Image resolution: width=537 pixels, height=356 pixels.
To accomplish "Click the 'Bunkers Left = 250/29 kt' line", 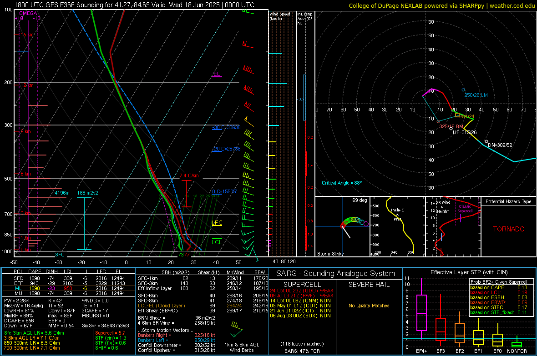I will [177, 340].
